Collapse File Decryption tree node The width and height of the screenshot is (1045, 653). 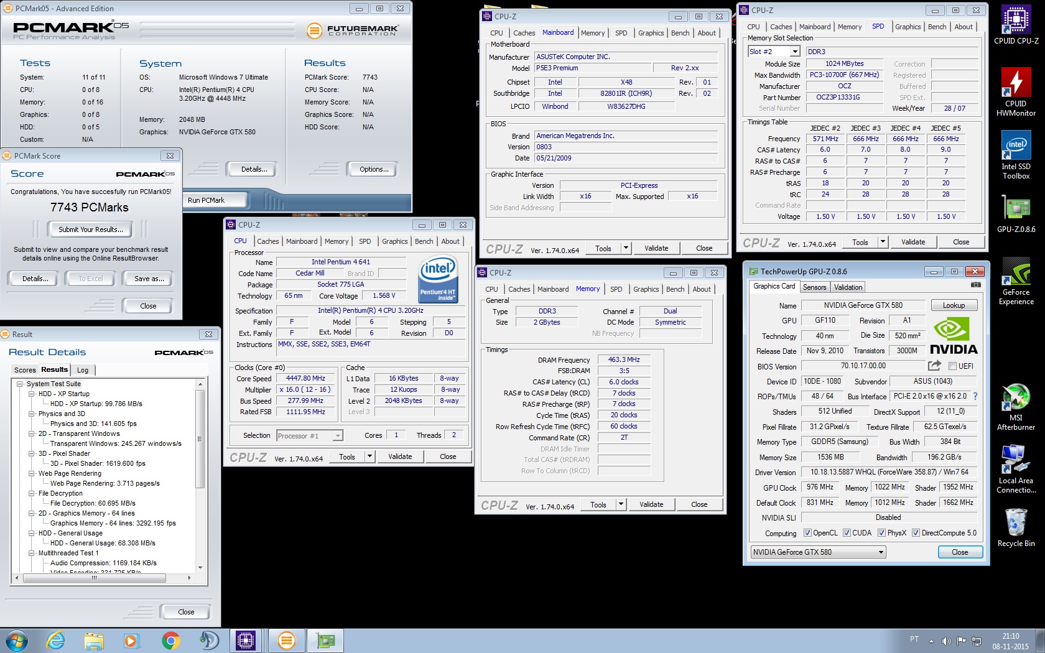31,493
